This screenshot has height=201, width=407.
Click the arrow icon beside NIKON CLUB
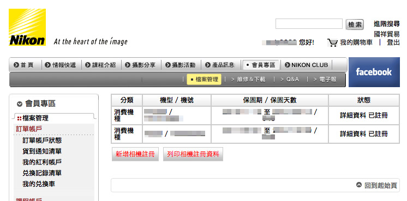pos(288,65)
